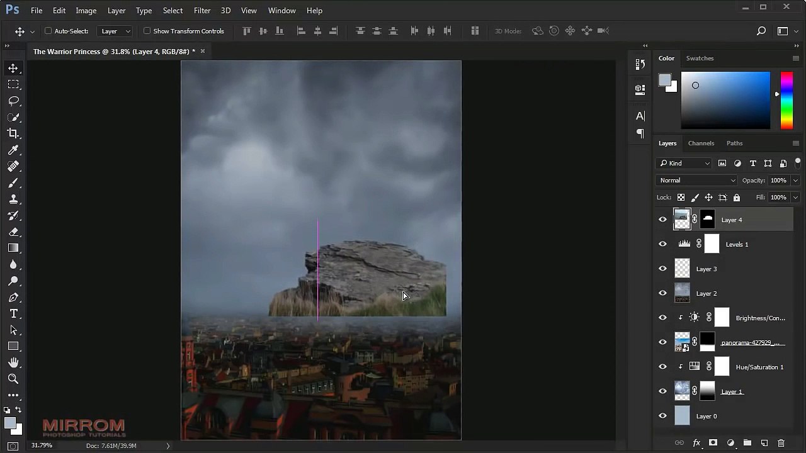The height and width of the screenshot is (453, 806).
Task: Open the Image menu
Action: 86,11
